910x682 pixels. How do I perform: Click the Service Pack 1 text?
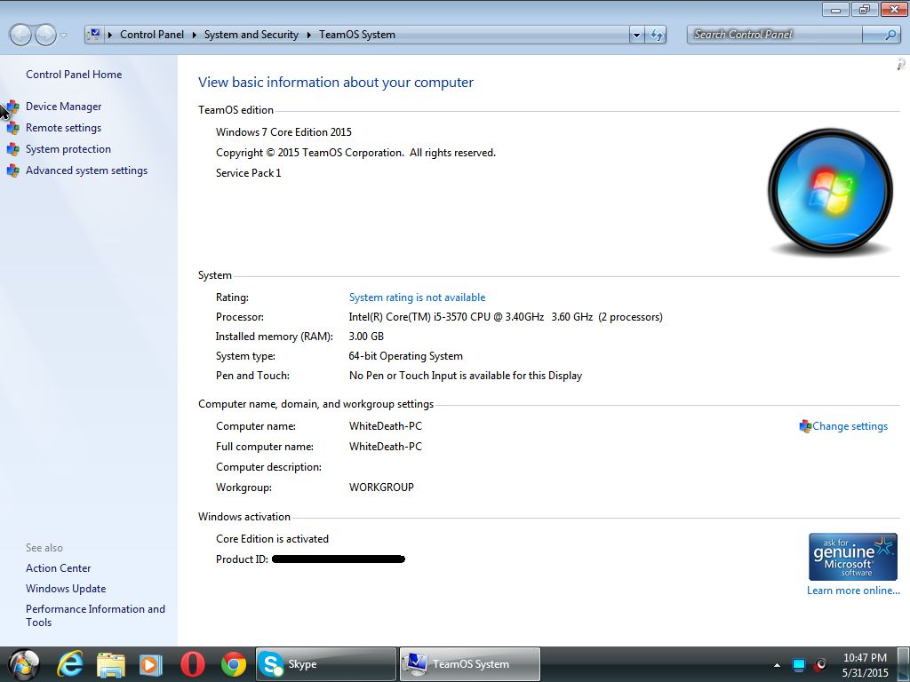pos(249,173)
